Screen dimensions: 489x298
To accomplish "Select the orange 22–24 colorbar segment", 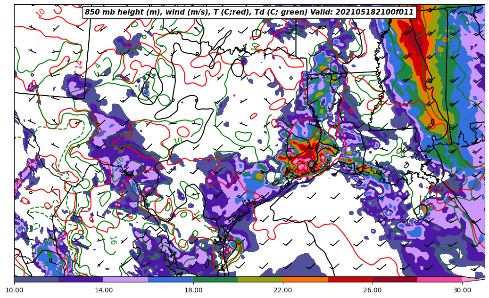I will point(305,279).
